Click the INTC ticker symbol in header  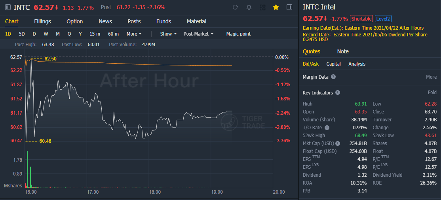pos(22,7)
